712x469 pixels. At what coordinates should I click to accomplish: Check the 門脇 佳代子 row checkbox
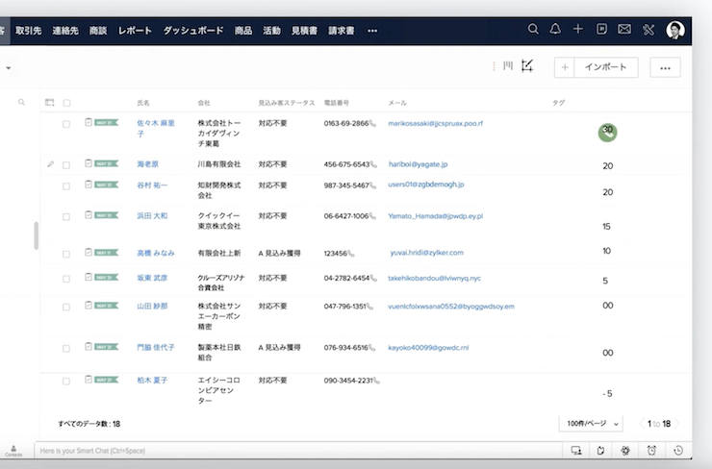coord(66,348)
